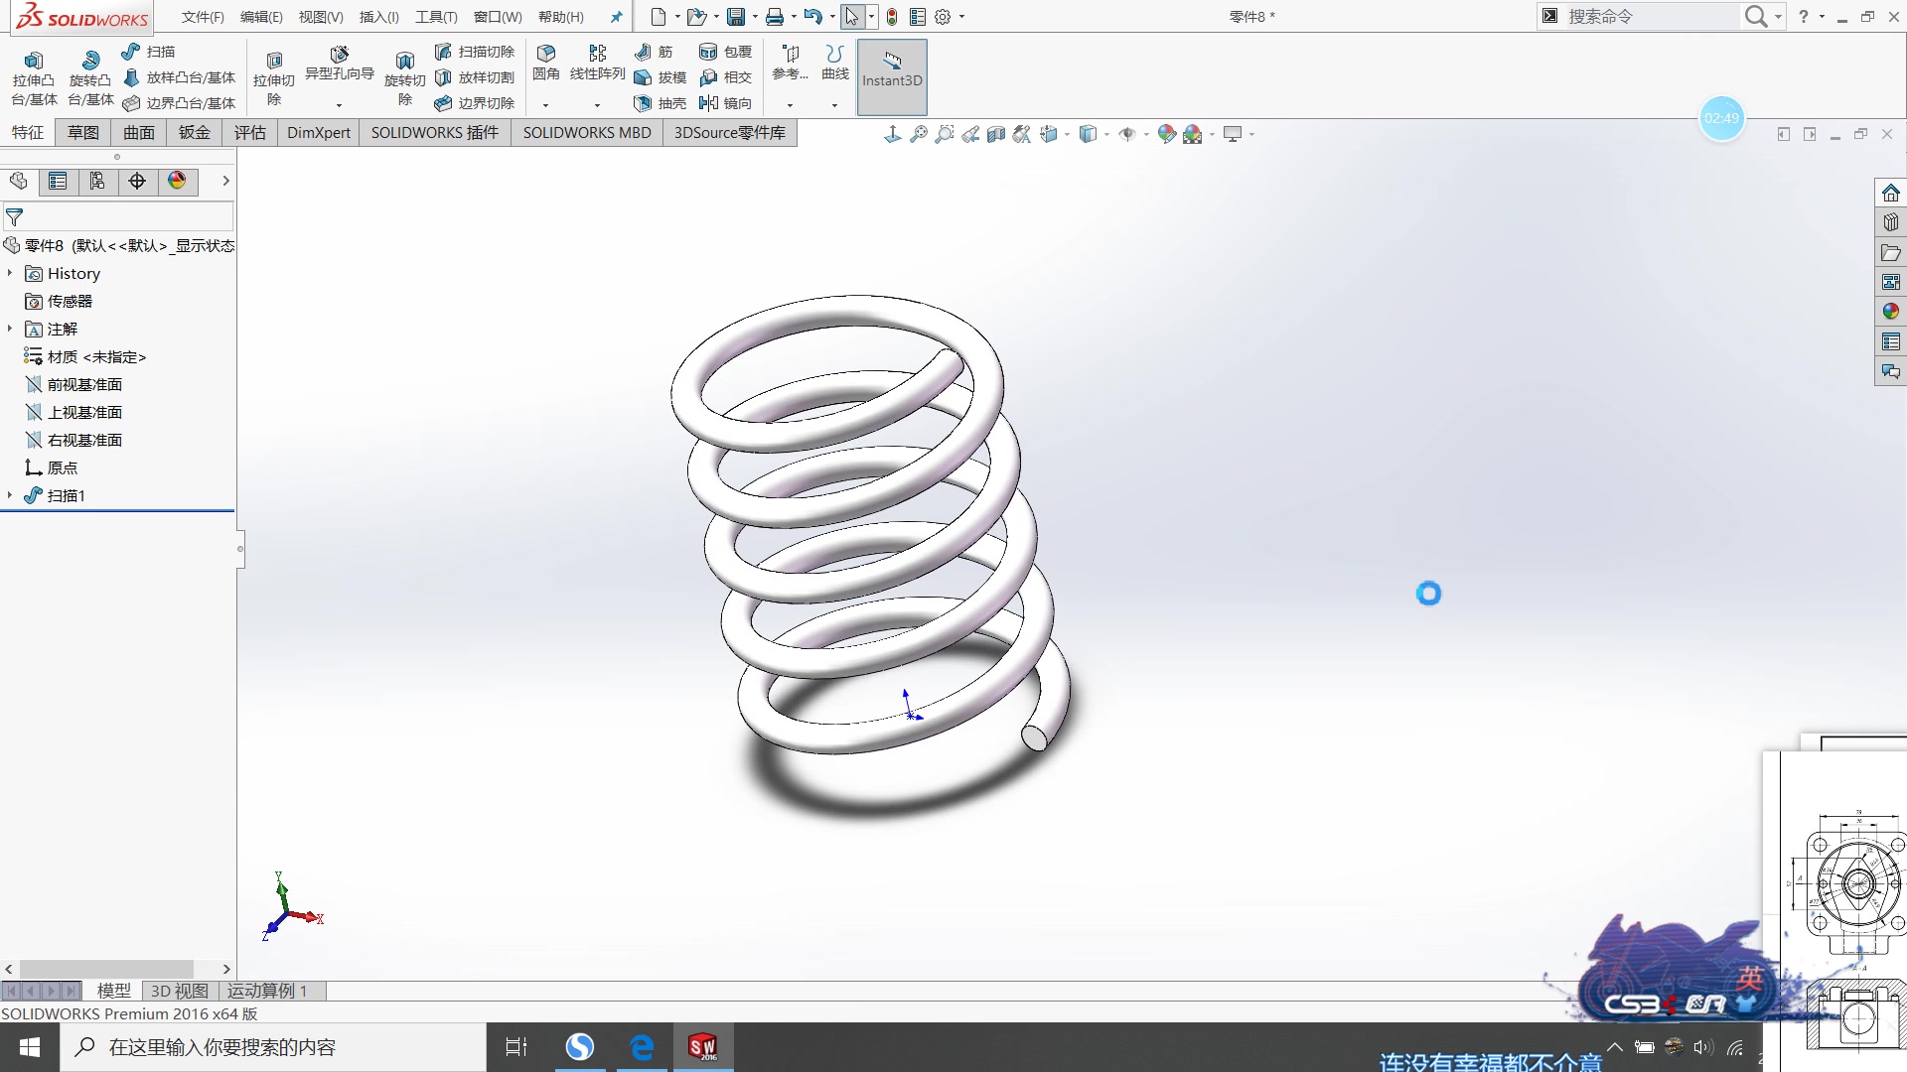Select the Linear Pattern (线性阵列) tool
The image size is (1907, 1072).
(597, 63)
